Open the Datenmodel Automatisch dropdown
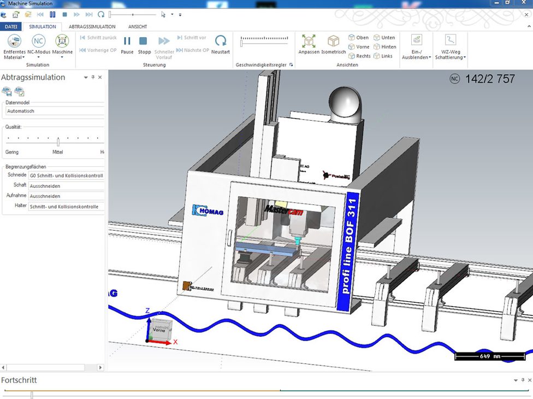This screenshot has height=399, width=533. (55, 111)
